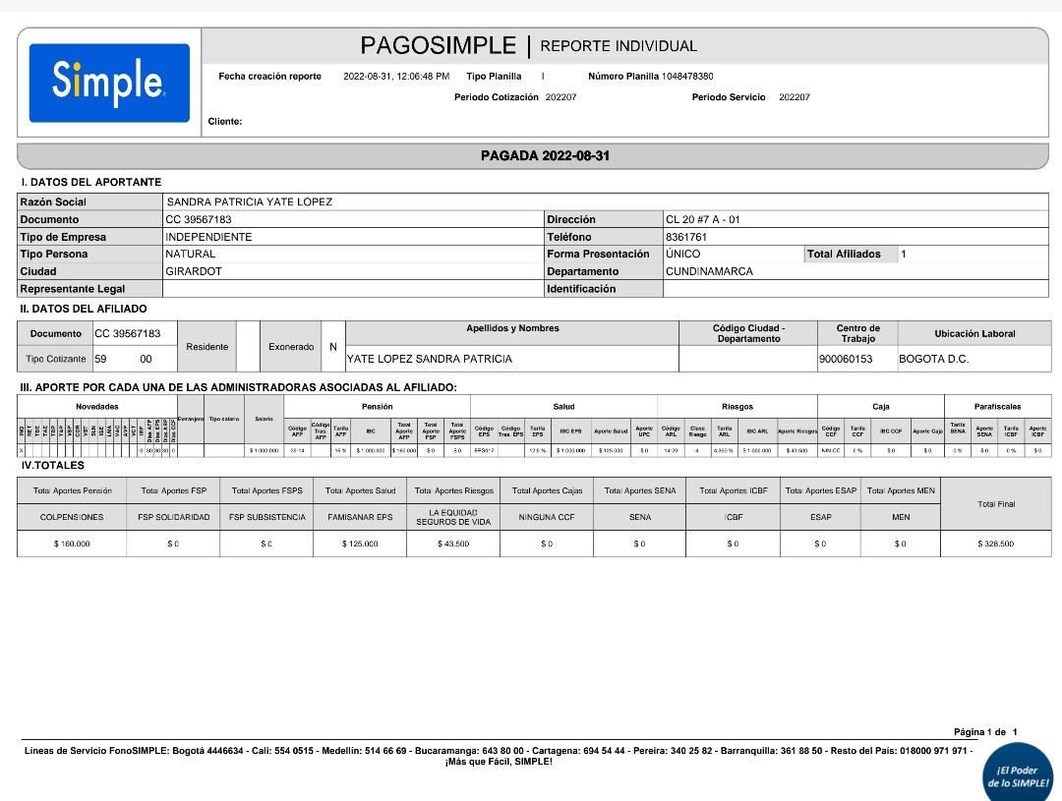1062x801 pixels.
Task: Click the COLPENSIONES total cell
Action: (72, 517)
